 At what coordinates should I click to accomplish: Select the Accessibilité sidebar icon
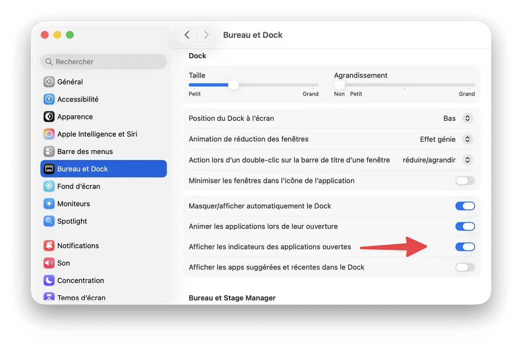point(77,99)
